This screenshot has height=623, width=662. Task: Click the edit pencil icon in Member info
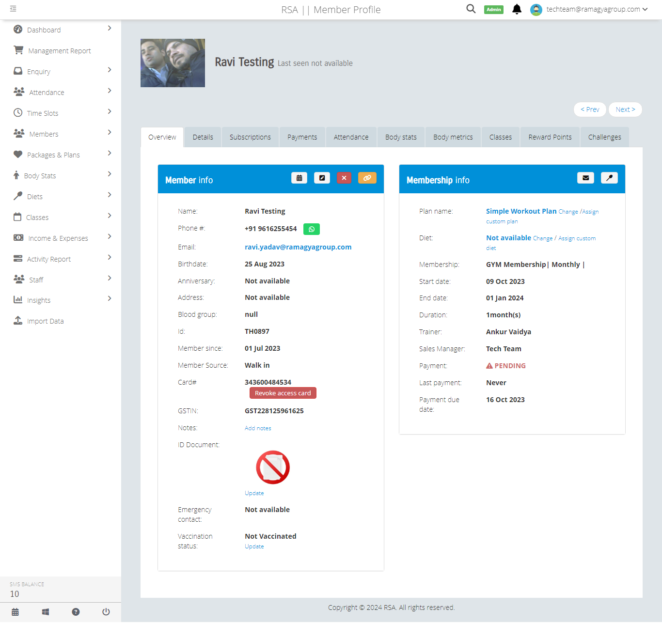coord(322,178)
